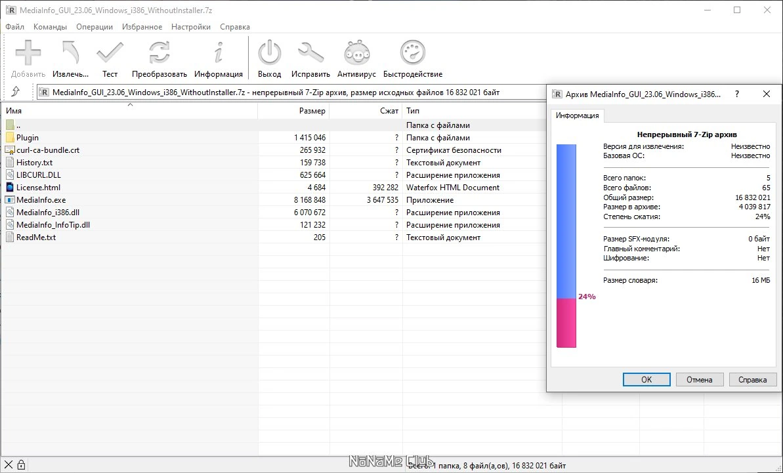Click the lock icon in status bar
783x473 pixels.
[21, 465]
